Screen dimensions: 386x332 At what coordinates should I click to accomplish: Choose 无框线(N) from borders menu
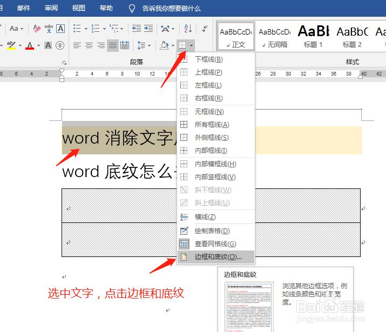216,112
